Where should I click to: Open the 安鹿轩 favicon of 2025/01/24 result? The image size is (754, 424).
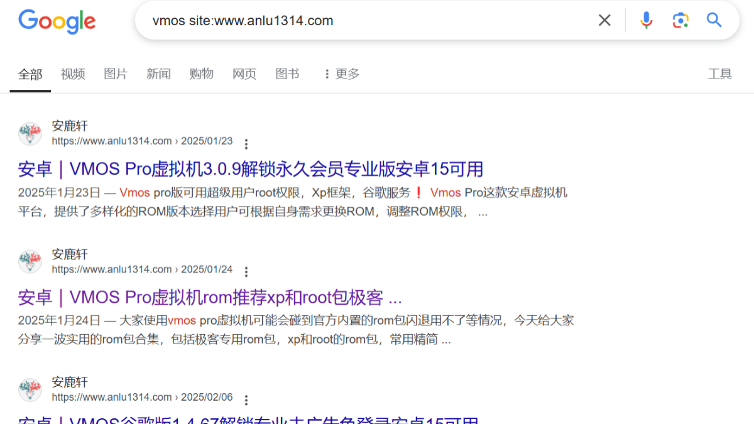[30, 262]
